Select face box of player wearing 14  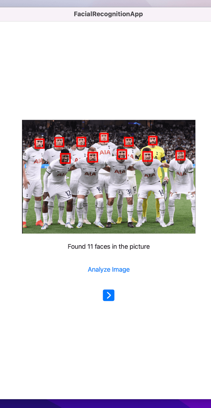point(147,157)
